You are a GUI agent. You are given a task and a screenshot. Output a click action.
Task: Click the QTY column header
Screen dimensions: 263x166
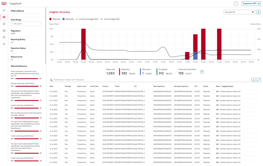pyautogui.click(x=196, y=86)
